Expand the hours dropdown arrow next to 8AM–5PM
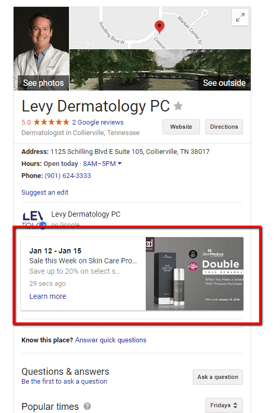The image size is (280, 413). click(x=120, y=163)
